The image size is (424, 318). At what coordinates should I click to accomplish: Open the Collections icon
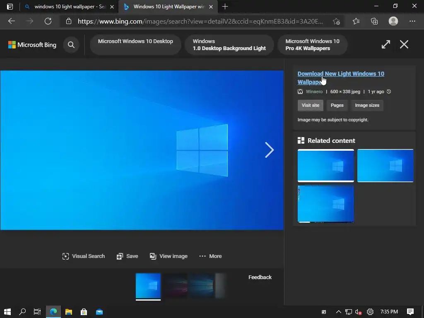pyautogui.click(x=374, y=21)
